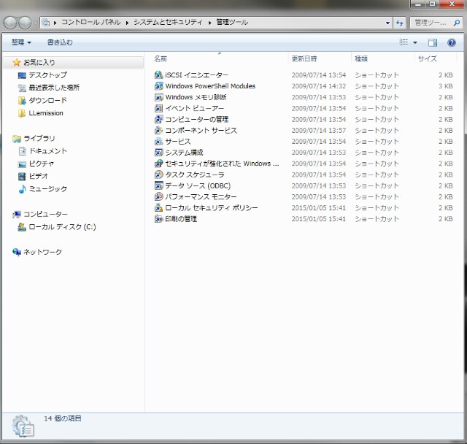Viewport: 467px width, 444px height.
Task: Select the パフォーマンス モニター icon
Action: (x=159, y=196)
